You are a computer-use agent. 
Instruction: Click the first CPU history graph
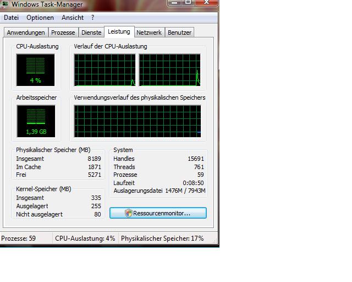pyautogui.click(x=105, y=70)
